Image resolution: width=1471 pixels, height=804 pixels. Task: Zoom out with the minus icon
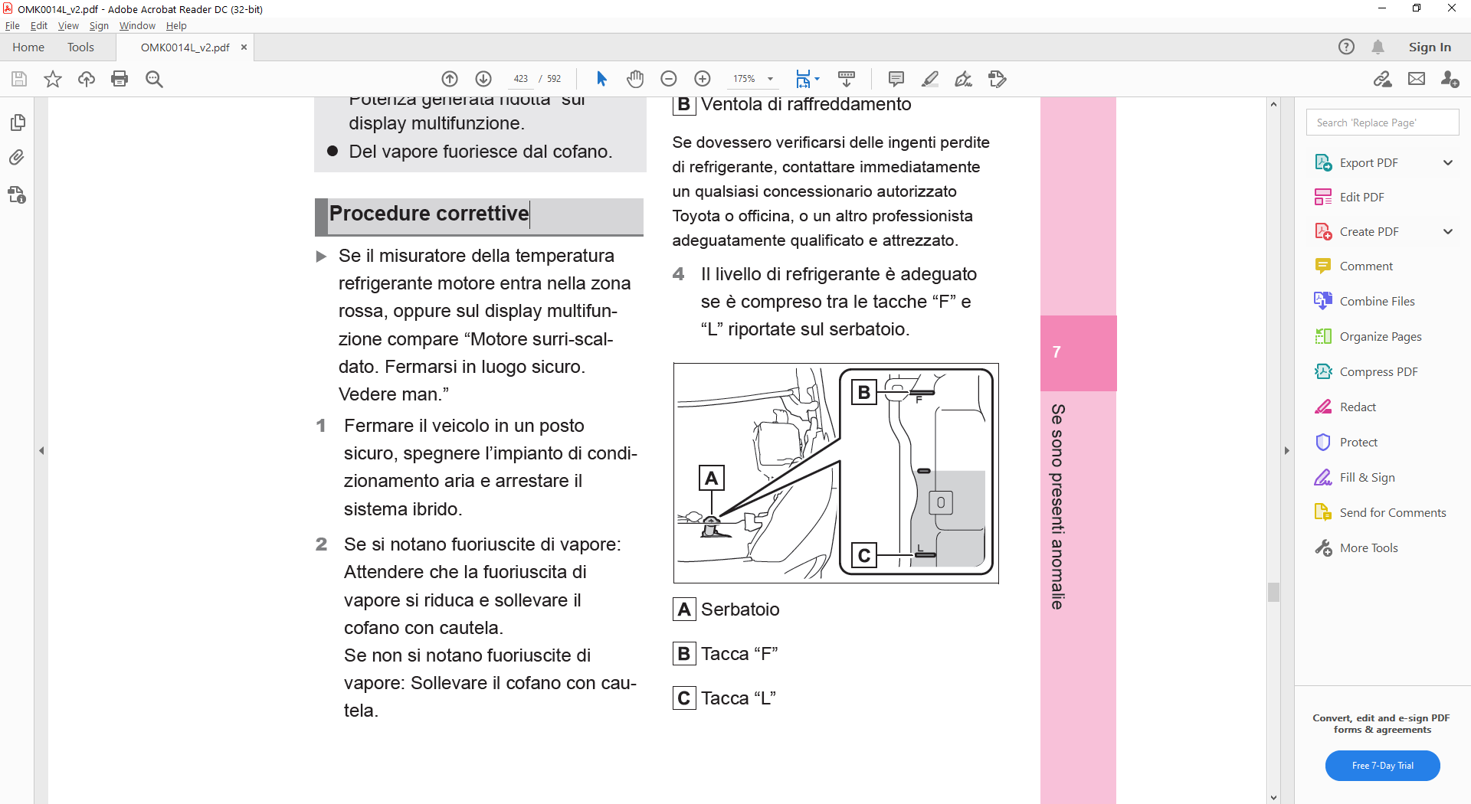pyautogui.click(x=669, y=79)
